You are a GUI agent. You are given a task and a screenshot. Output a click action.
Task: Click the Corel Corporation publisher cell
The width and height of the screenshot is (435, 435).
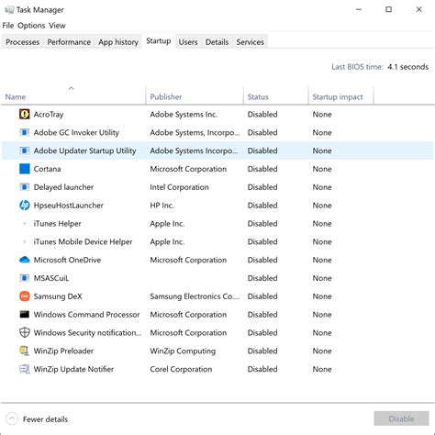pos(181,369)
